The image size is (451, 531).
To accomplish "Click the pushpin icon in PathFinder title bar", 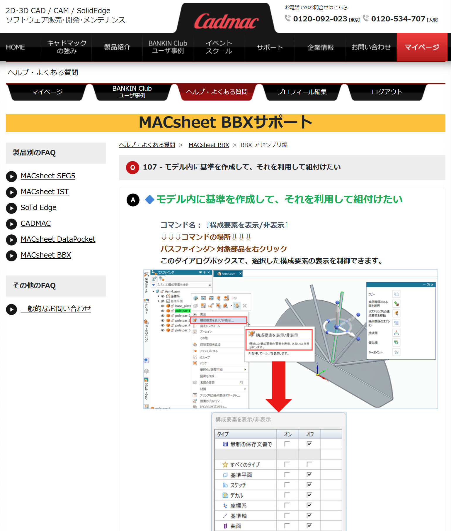I will point(205,272).
